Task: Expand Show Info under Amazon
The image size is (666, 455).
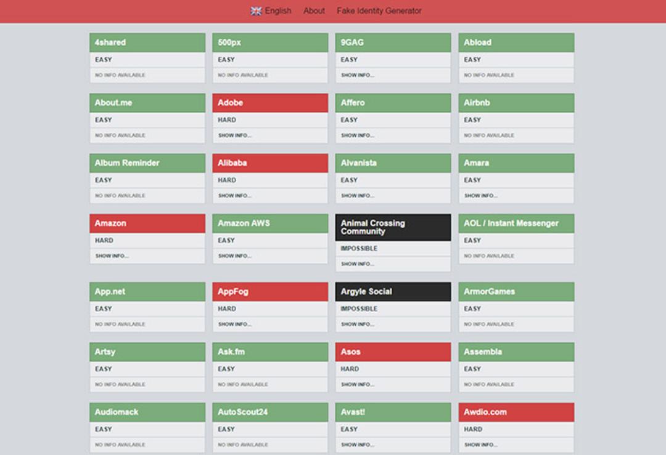Action: pyautogui.click(x=112, y=256)
